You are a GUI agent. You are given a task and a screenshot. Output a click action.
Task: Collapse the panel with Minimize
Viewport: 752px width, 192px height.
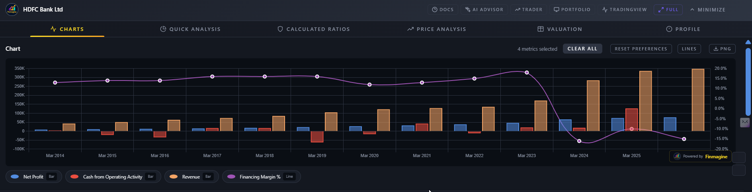(x=708, y=10)
